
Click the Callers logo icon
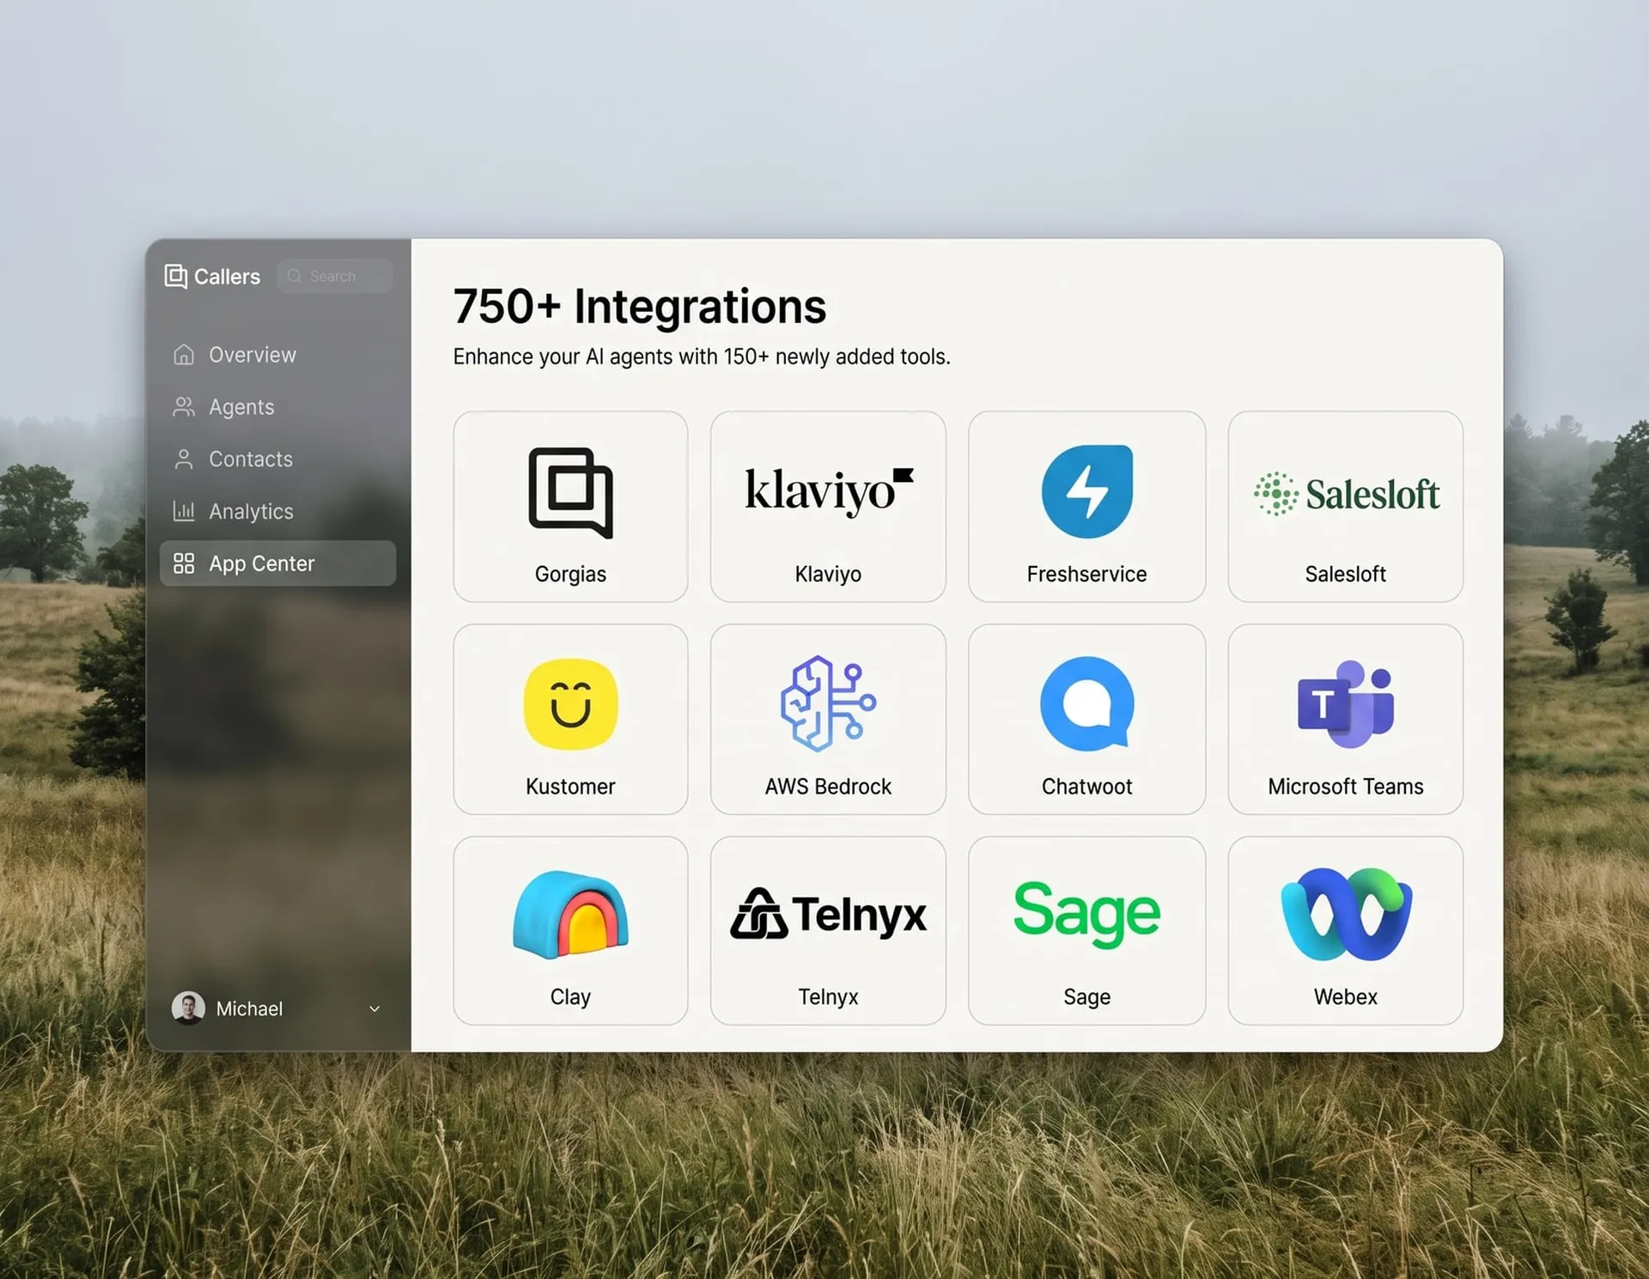coord(175,276)
